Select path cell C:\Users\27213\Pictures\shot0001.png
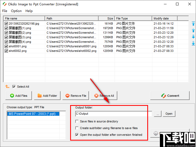 71,47
